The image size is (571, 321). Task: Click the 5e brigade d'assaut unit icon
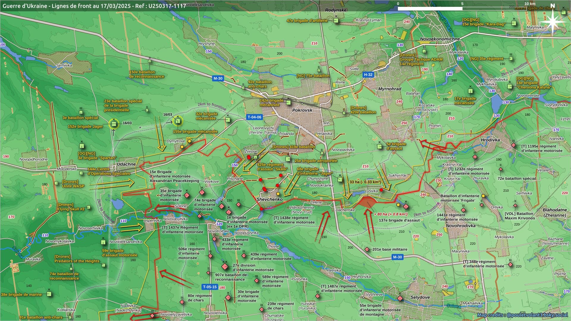coord(379,147)
